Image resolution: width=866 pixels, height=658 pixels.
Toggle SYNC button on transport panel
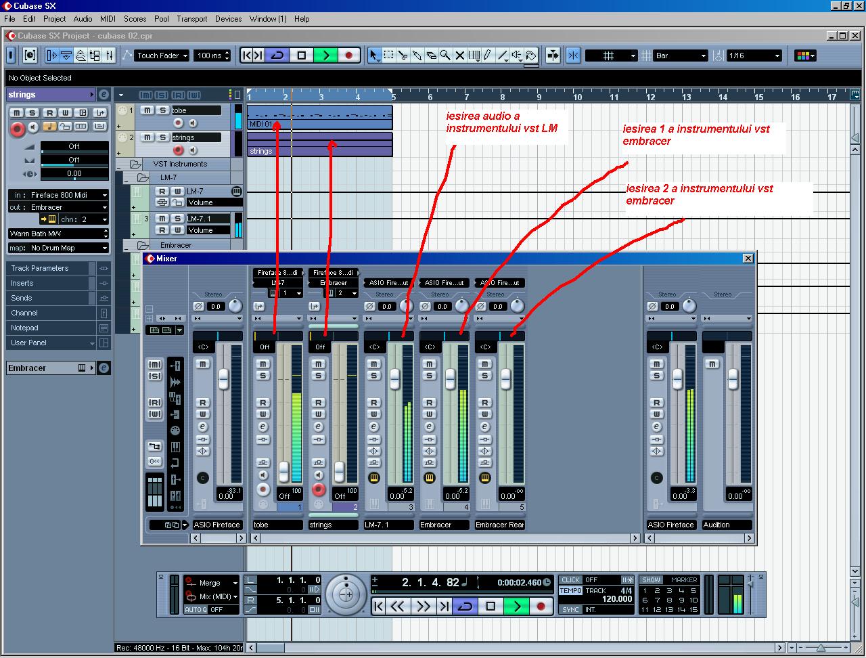[x=570, y=610]
